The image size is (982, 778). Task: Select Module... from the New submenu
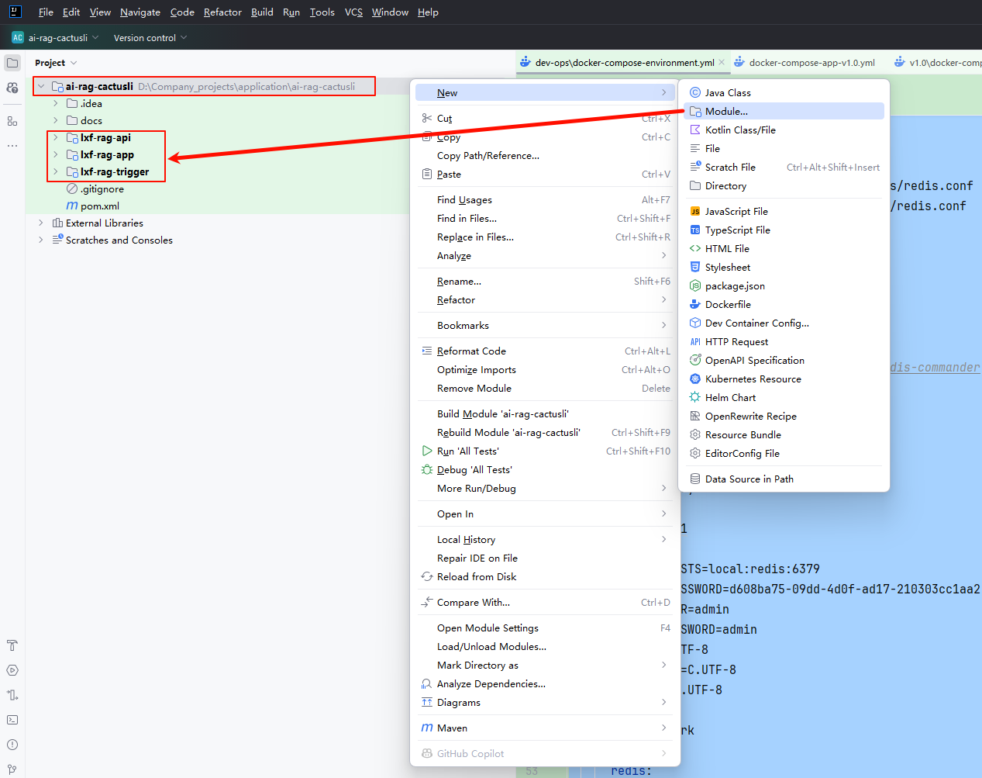[784, 111]
